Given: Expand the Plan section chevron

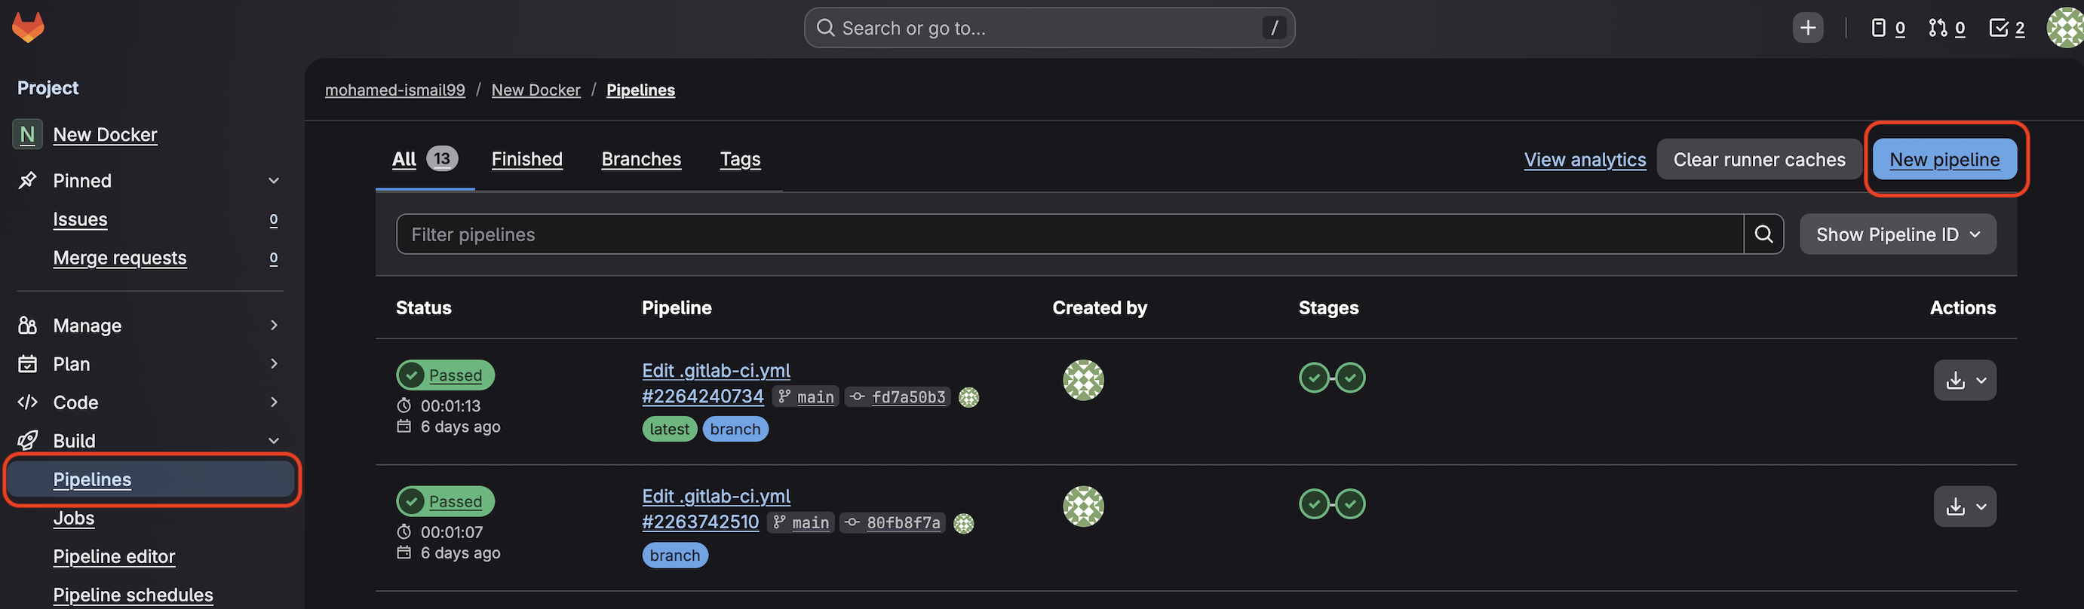Looking at the screenshot, I should 274,364.
